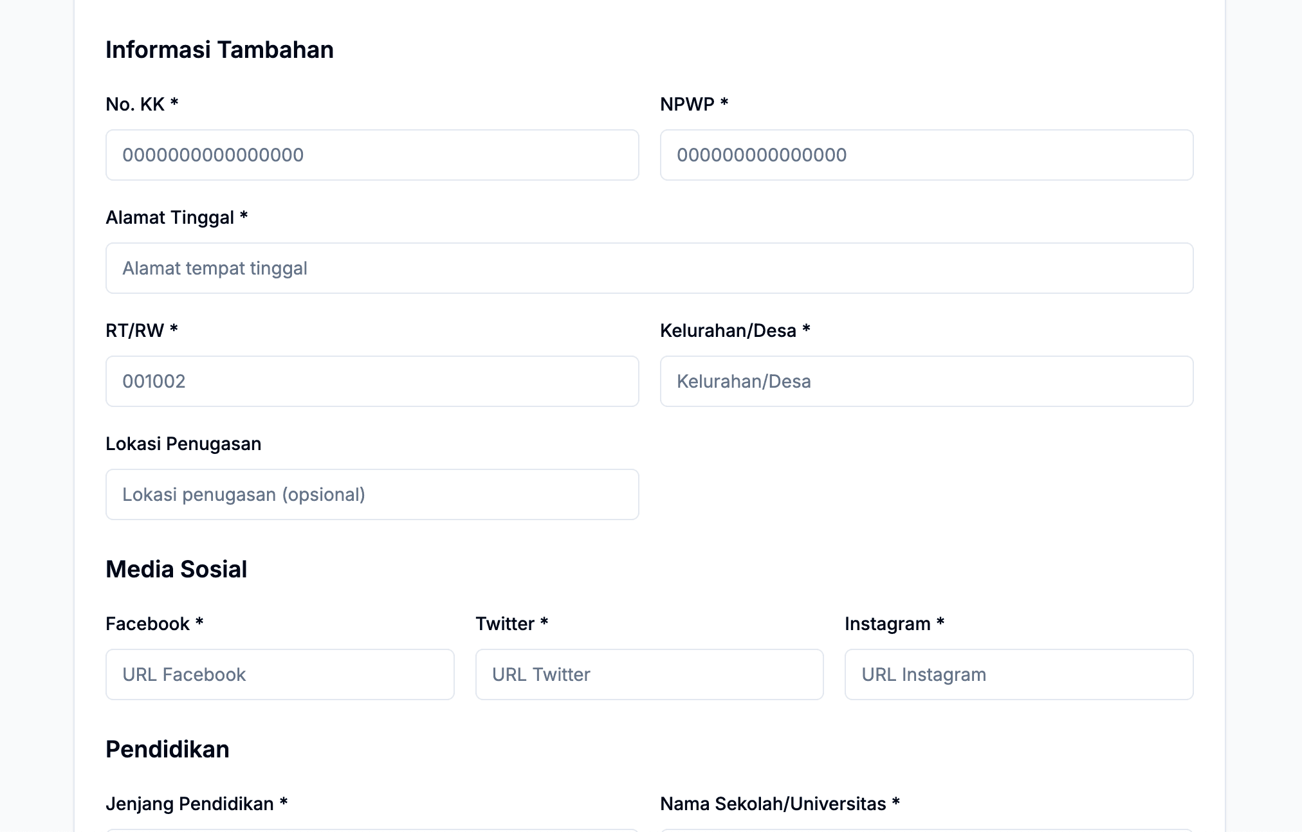Screen dimensions: 1302x832
Task: Select the Alamat Tinggal address field
Action: (649, 268)
